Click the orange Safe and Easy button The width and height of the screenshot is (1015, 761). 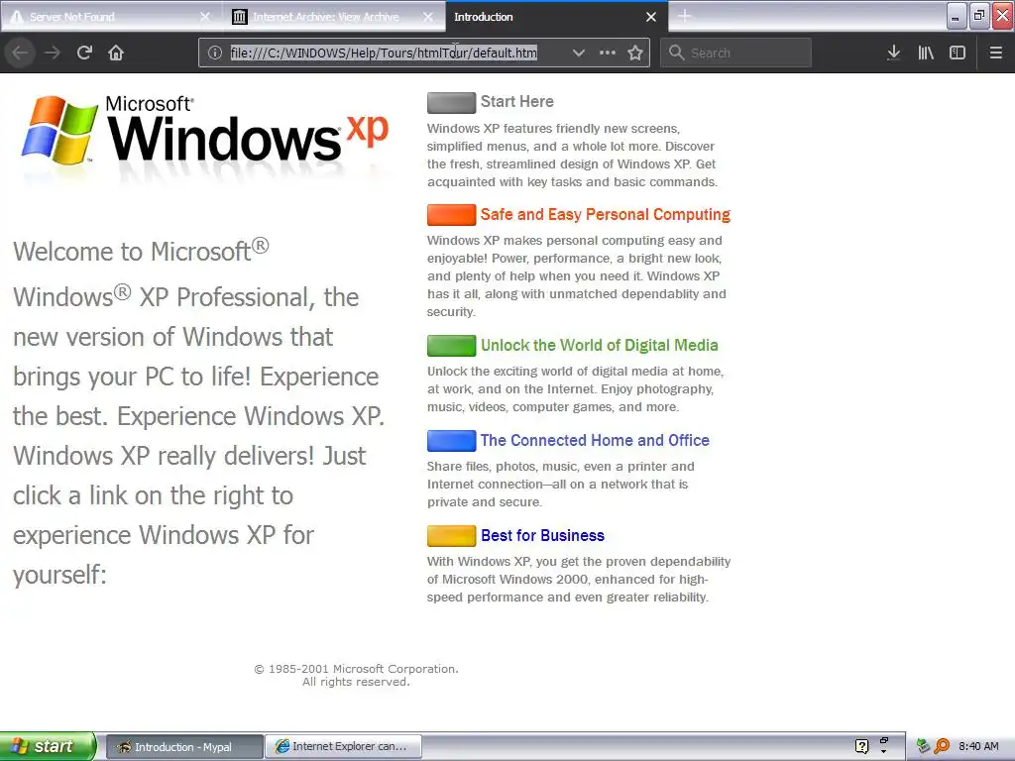click(x=451, y=215)
